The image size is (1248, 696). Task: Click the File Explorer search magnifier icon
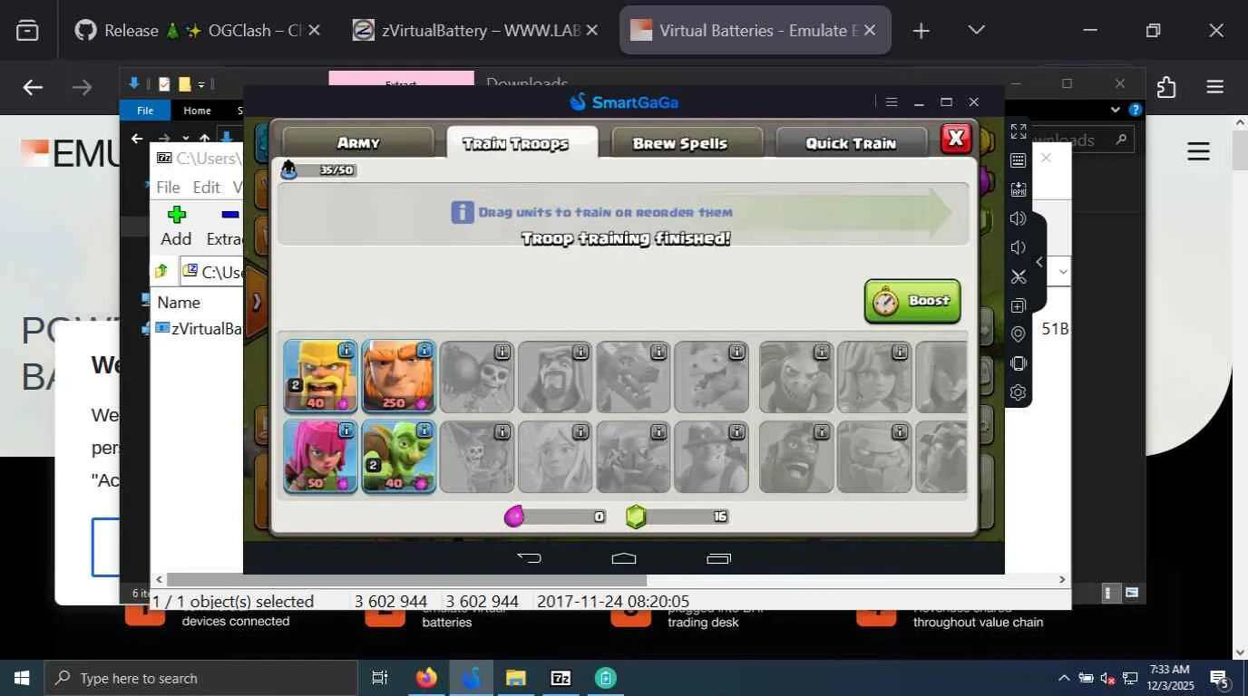click(1122, 140)
